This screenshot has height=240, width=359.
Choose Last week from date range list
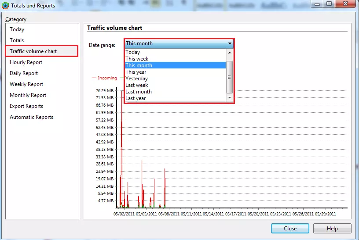pos(176,85)
